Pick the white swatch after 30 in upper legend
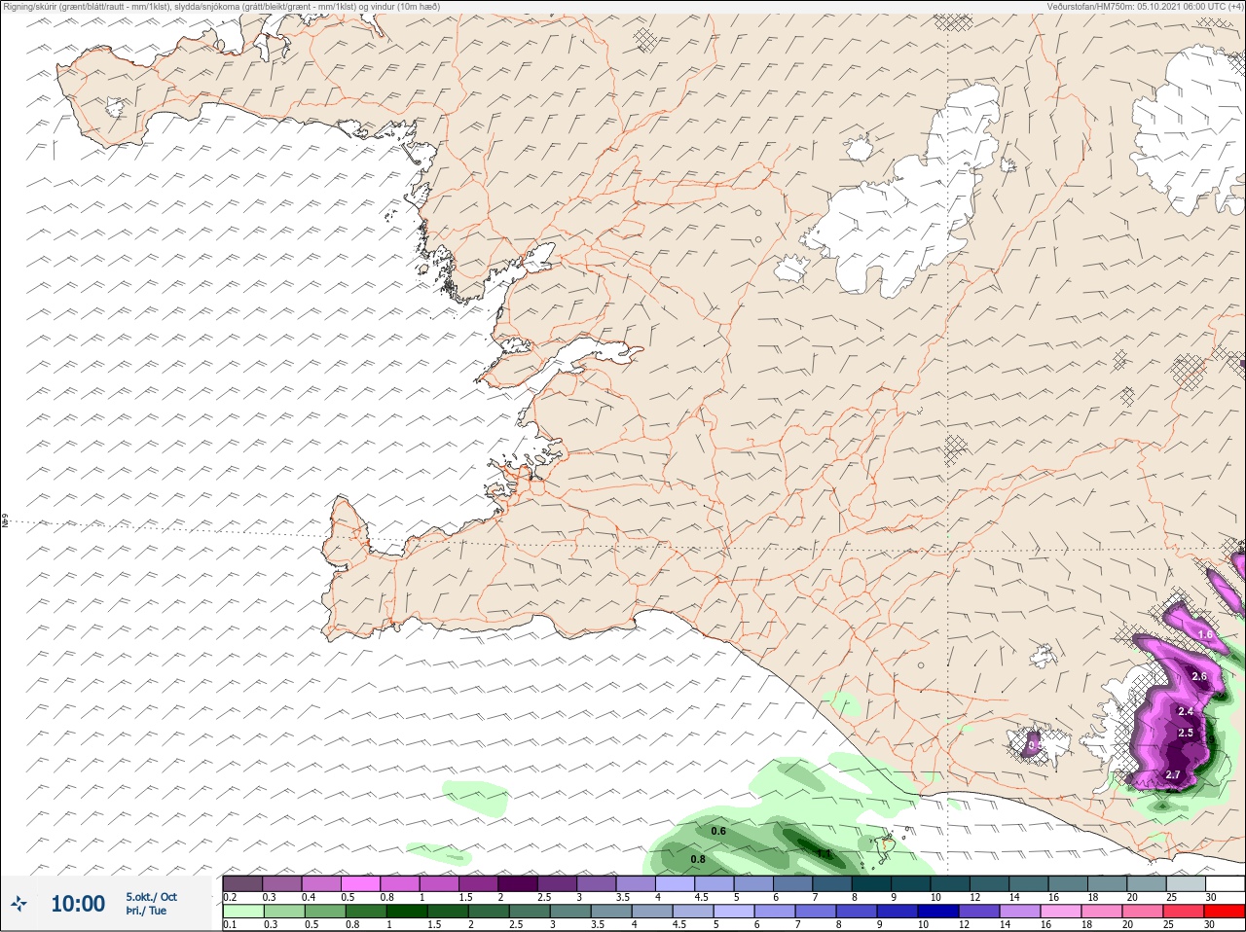This screenshot has height=932, width=1246. (1225, 883)
